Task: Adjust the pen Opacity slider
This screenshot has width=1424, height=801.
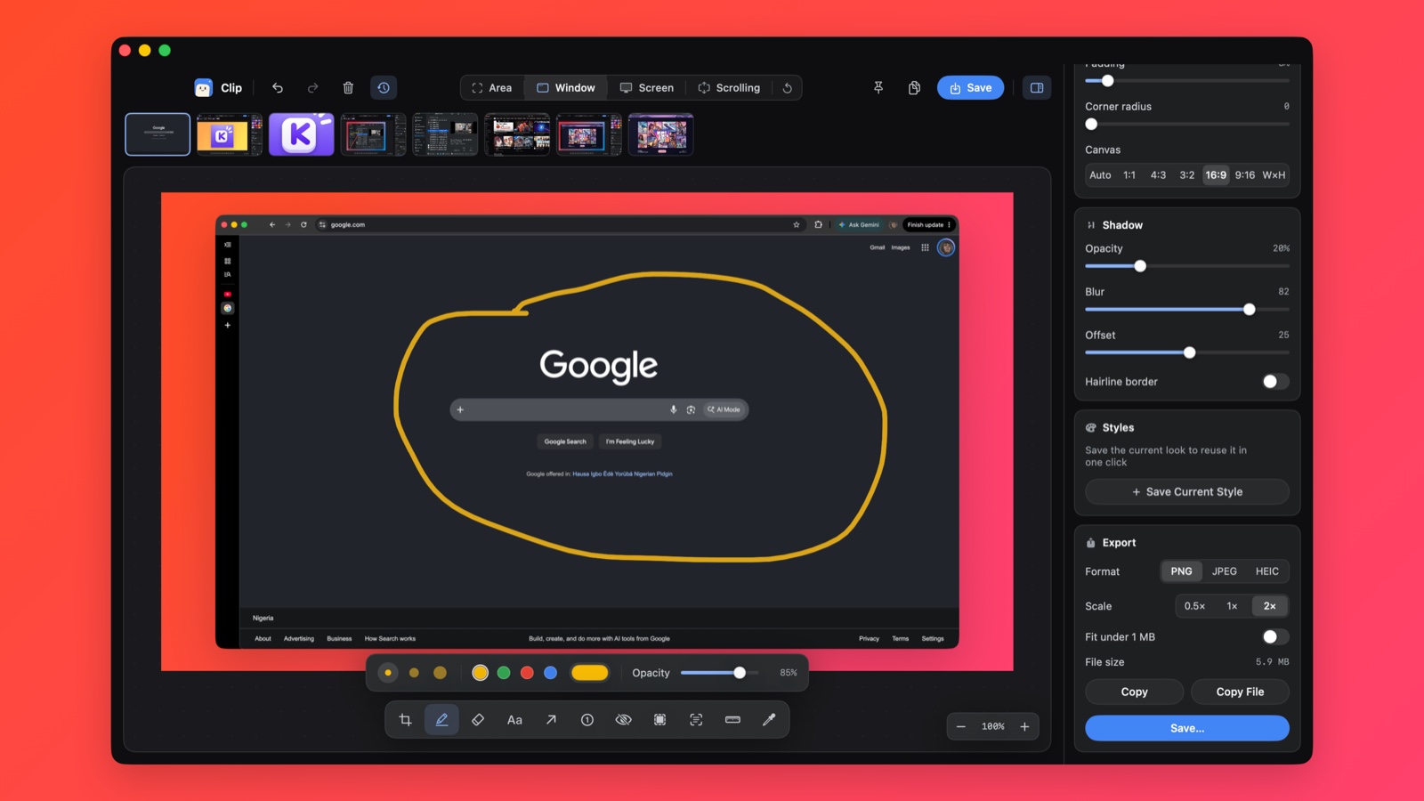Action: (719, 673)
